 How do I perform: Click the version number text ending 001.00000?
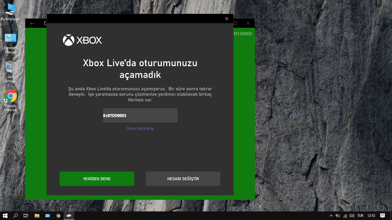pyautogui.click(x=243, y=34)
